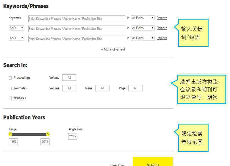
Task: Check the Journals checkbox
Action: tap(10, 88)
